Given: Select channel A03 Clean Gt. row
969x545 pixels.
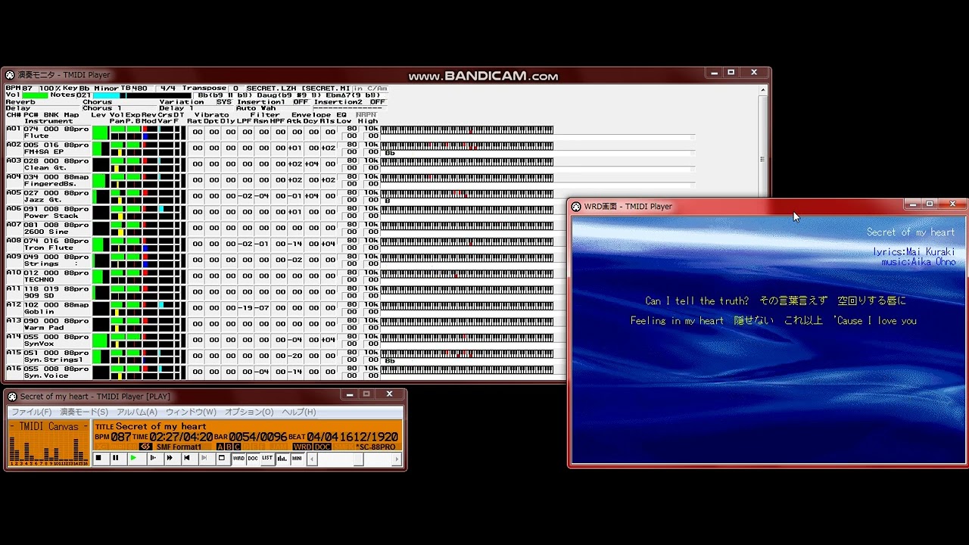Looking at the screenshot, I should click(x=279, y=164).
